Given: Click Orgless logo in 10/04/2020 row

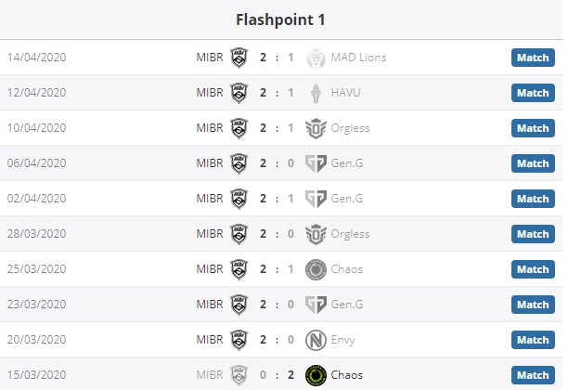Looking at the screenshot, I should 316,128.
